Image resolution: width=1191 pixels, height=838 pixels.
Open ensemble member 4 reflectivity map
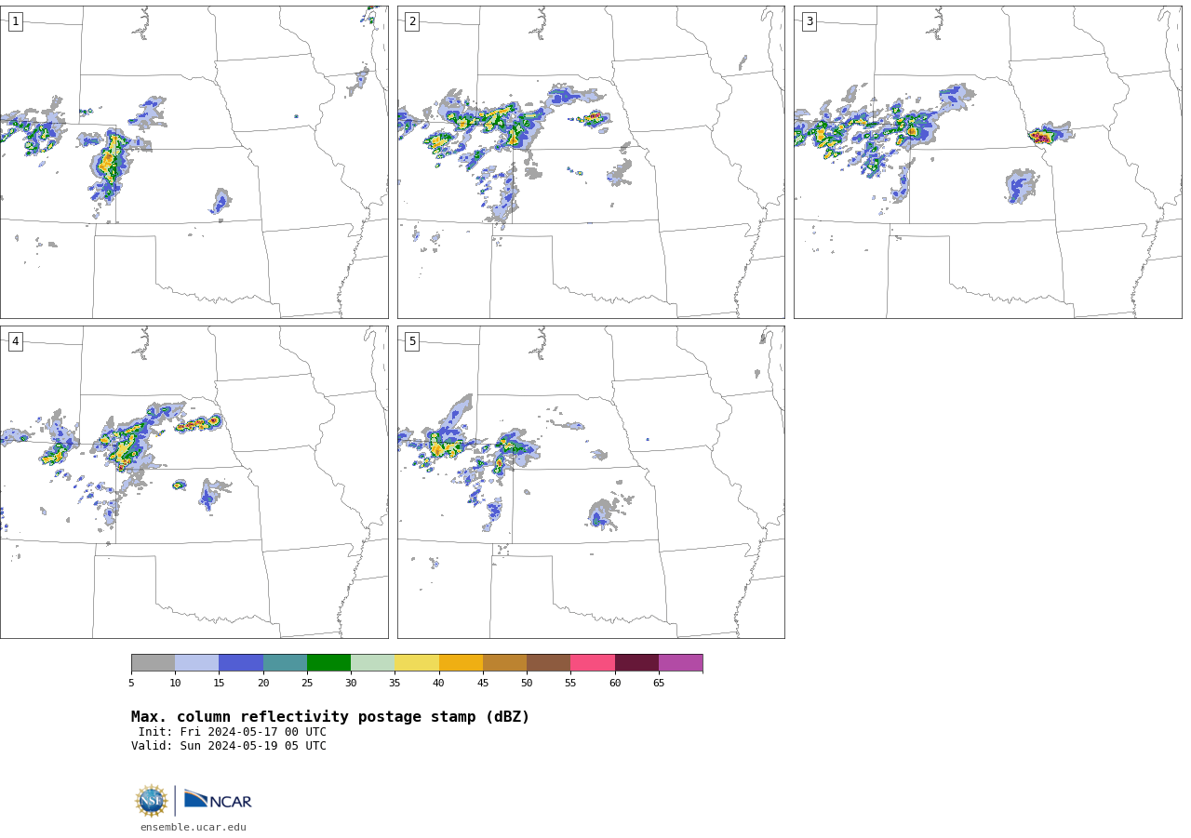click(194, 482)
